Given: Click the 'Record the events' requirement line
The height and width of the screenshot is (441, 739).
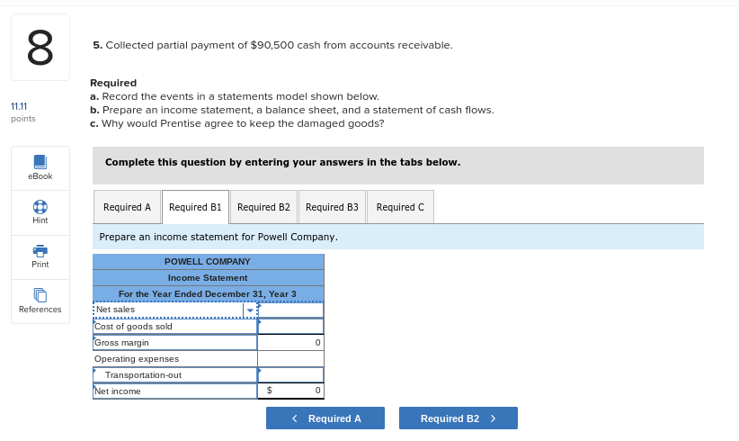Looking at the screenshot, I should (x=235, y=96).
